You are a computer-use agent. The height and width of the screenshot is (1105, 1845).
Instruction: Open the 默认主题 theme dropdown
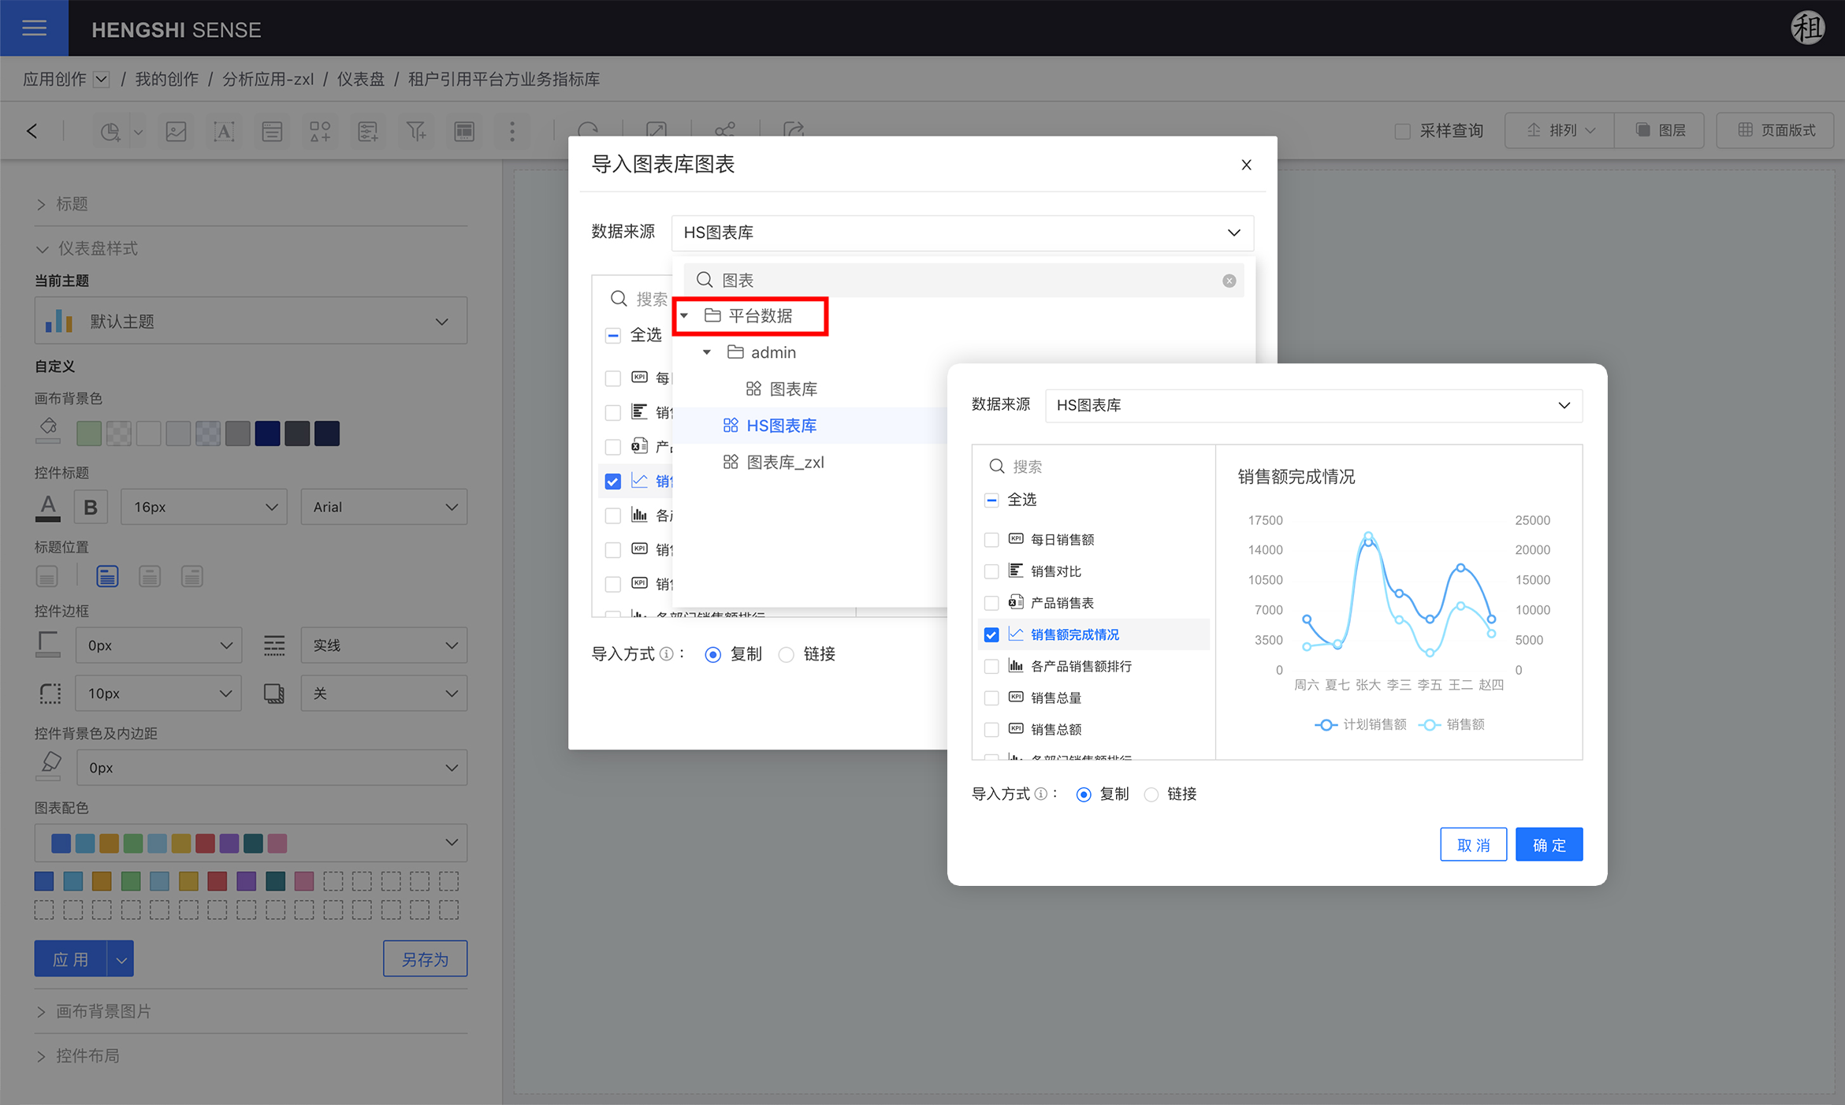(251, 321)
